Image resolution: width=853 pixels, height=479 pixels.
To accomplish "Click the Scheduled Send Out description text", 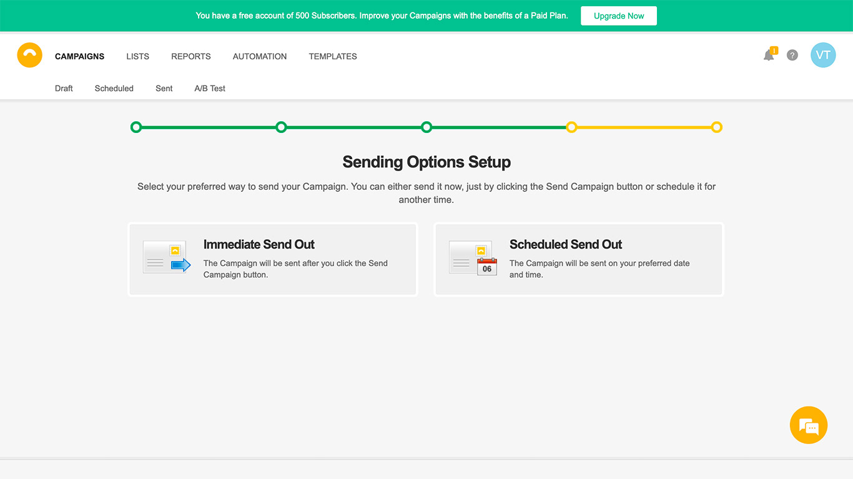I will (x=599, y=269).
